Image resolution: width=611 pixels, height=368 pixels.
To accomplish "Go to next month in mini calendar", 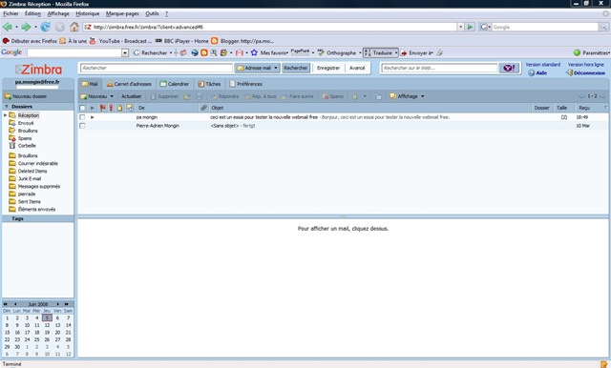I will [x=58, y=304].
